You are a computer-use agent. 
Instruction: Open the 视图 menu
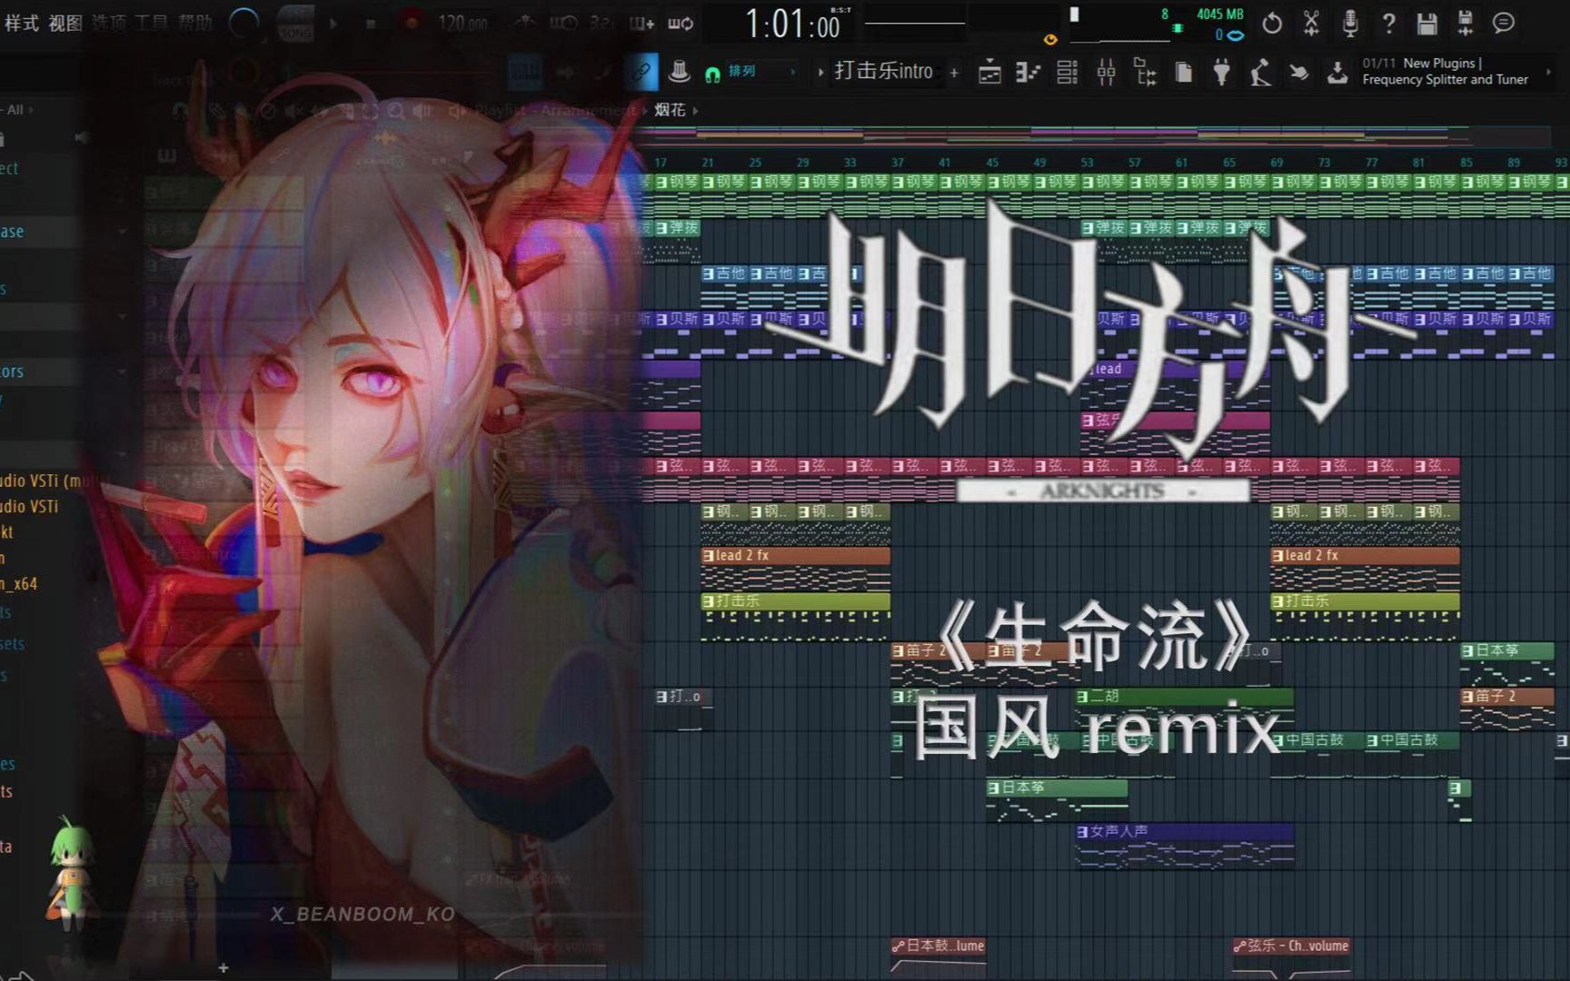(x=65, y=23)
